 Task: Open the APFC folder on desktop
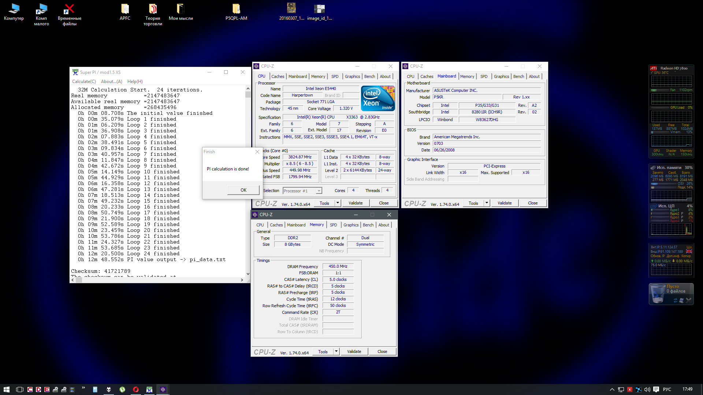pos(125,12)
